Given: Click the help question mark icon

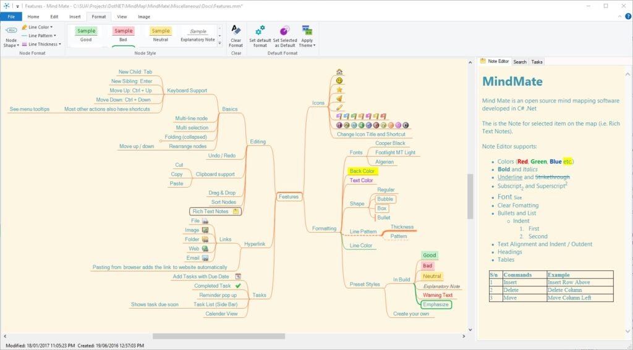Looking at the screenshot, I should pyautogui.click(x=628, y=17).
